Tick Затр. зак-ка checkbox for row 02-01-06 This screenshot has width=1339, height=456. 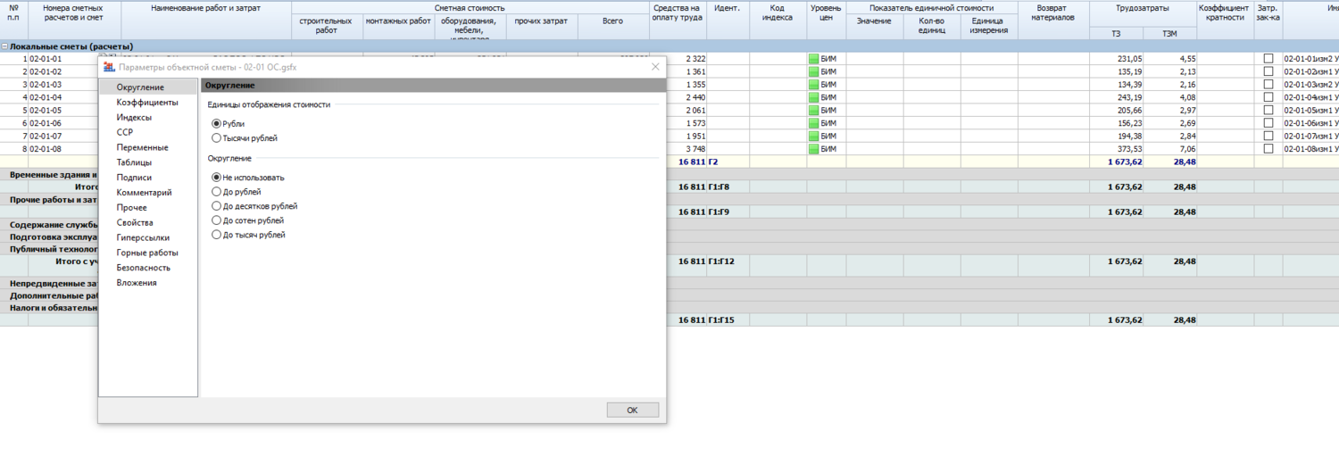pos(1268,123)
